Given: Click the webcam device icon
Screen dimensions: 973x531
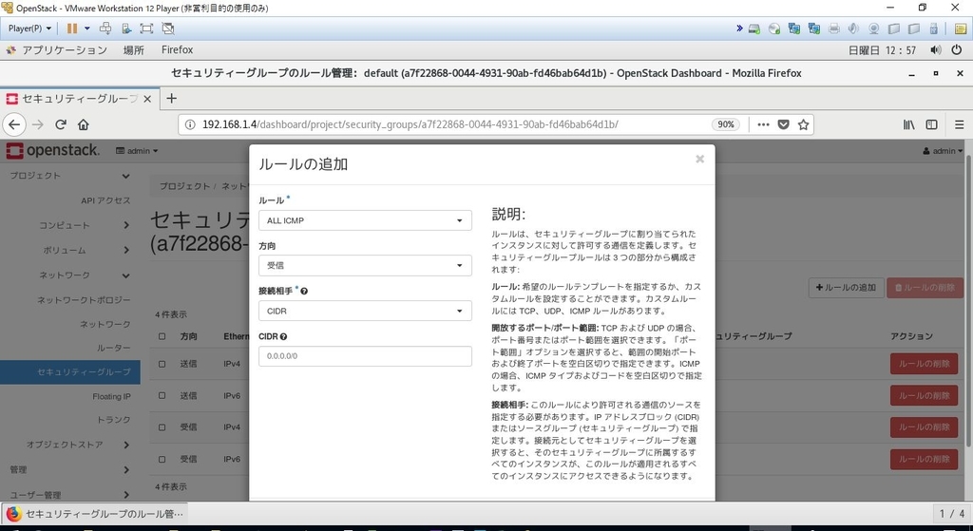Looking at the screenshot, I should [x=874, y=28].
